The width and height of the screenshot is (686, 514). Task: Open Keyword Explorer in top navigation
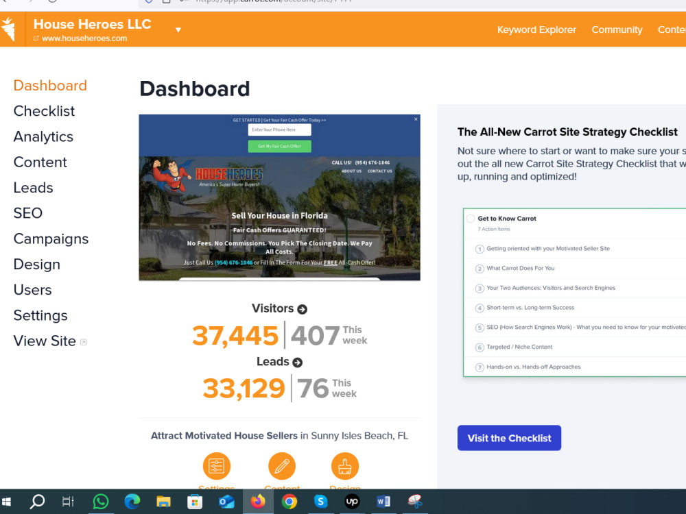pyautogui.click(x=536, y=29)
